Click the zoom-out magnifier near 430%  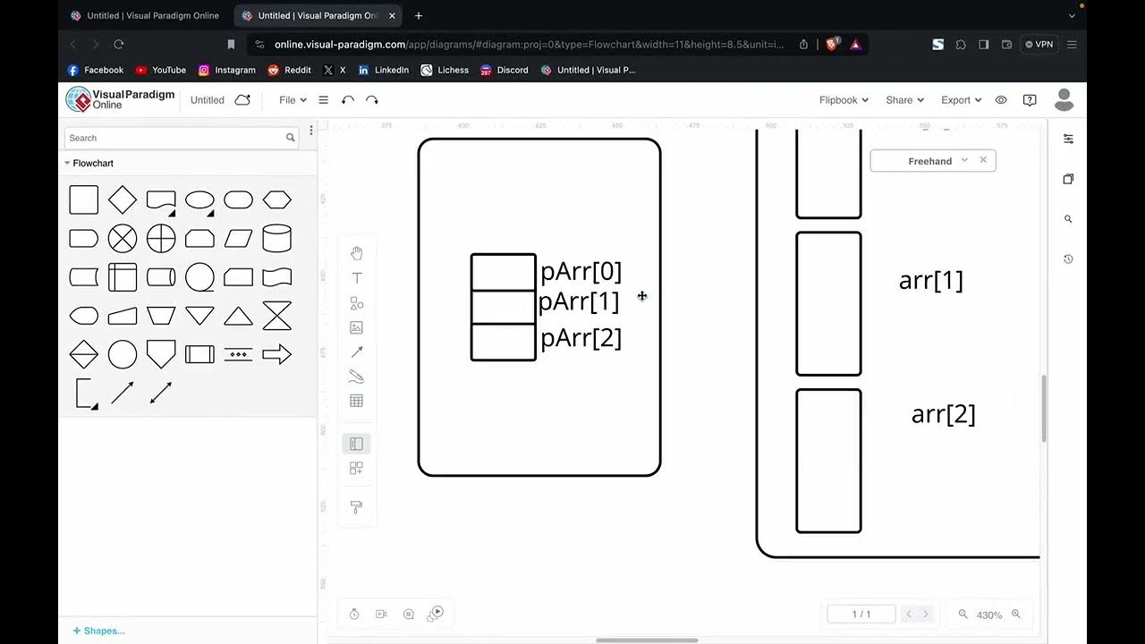[963, 614]
